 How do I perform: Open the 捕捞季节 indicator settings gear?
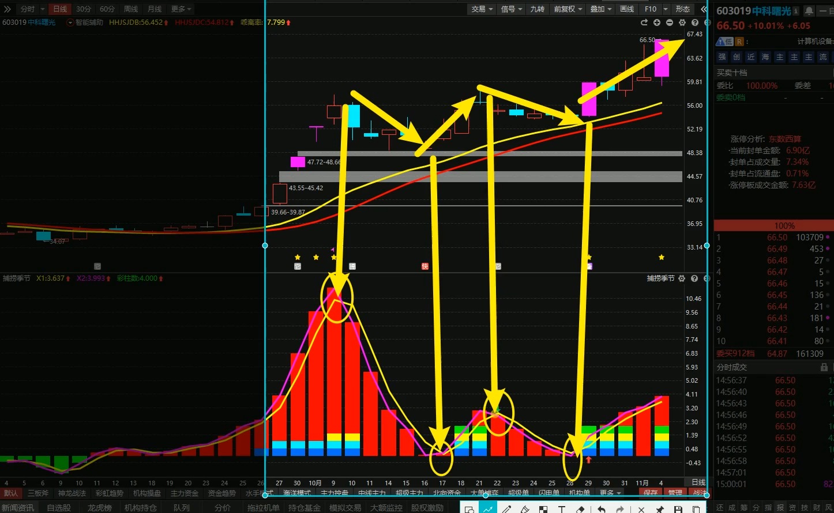pyautogui.click(x=682, y=278)
